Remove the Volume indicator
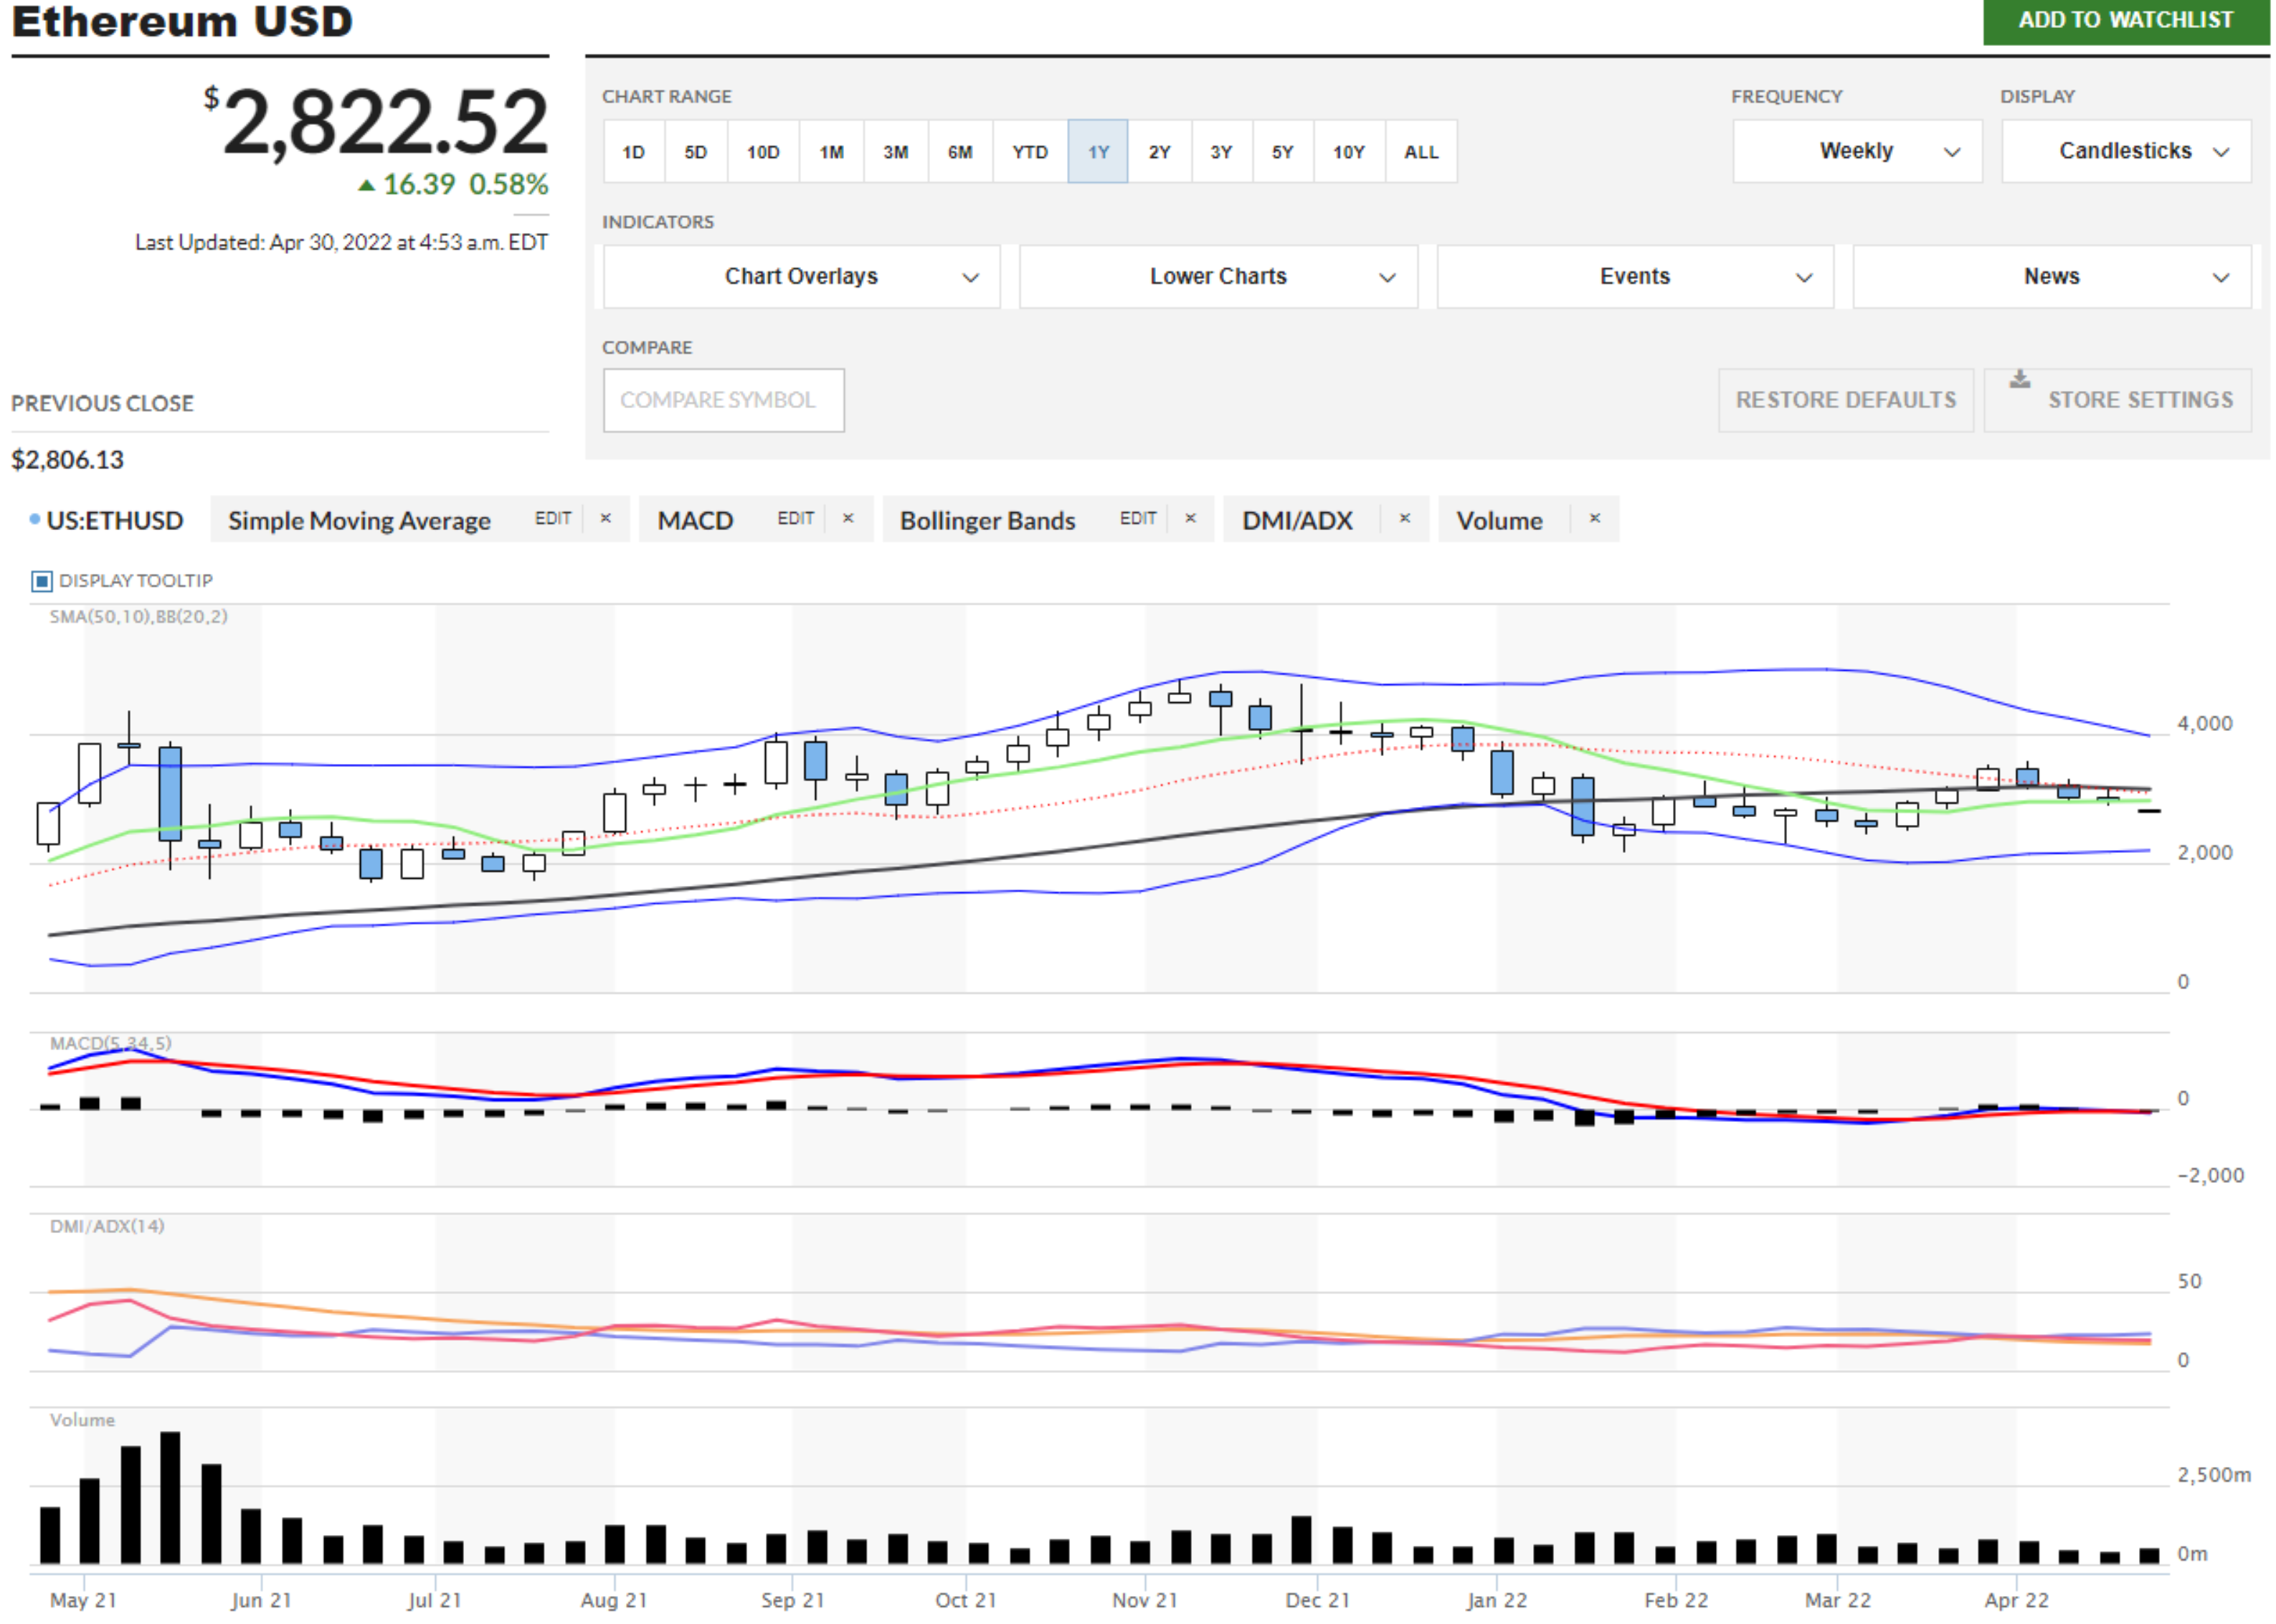 [x=1596, y=519]
